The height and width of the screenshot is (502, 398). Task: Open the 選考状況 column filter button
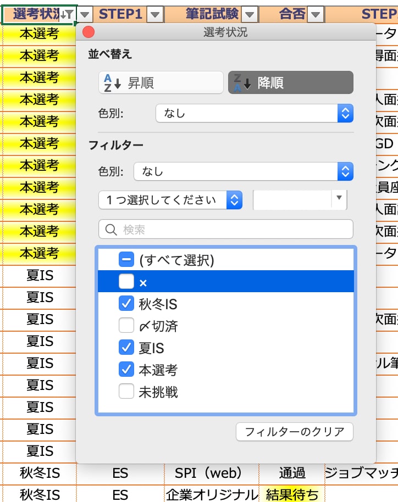[x=67, y=14]
